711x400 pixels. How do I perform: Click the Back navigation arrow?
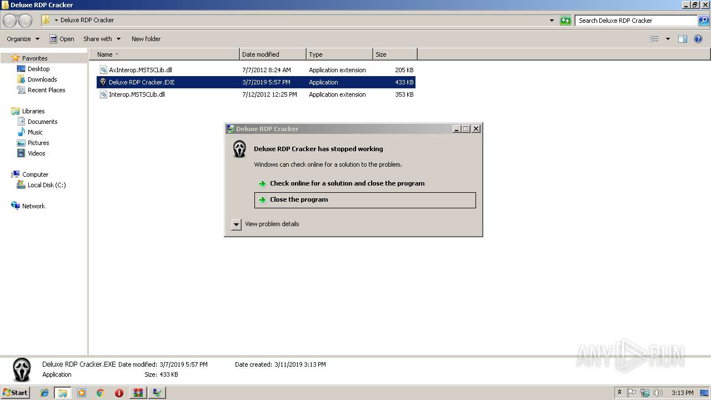(10, 21)
